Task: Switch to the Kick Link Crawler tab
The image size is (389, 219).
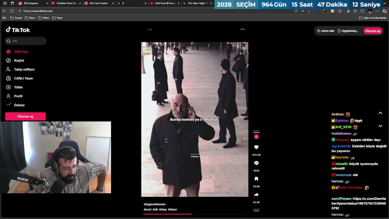Action: (x=99, y=3)
